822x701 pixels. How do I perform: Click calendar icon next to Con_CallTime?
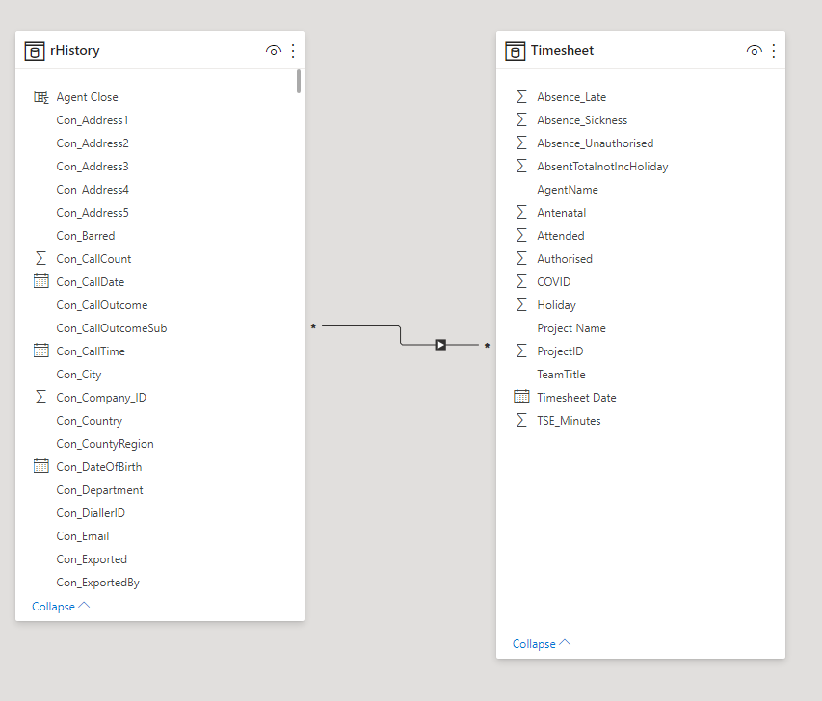coord(40,350)
